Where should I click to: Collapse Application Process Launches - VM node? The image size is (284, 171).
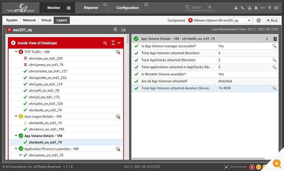coord(16,149)
